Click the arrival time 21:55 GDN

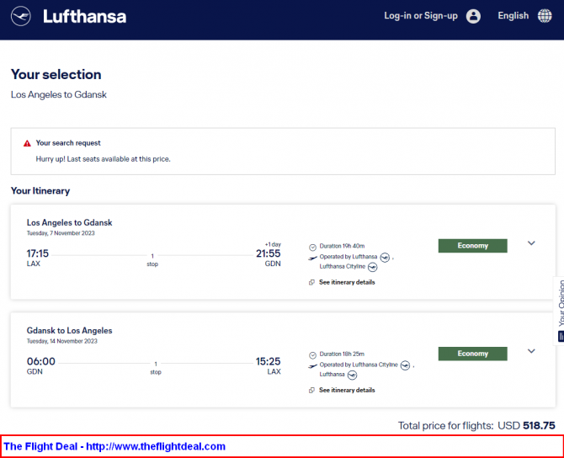point(269,258)
